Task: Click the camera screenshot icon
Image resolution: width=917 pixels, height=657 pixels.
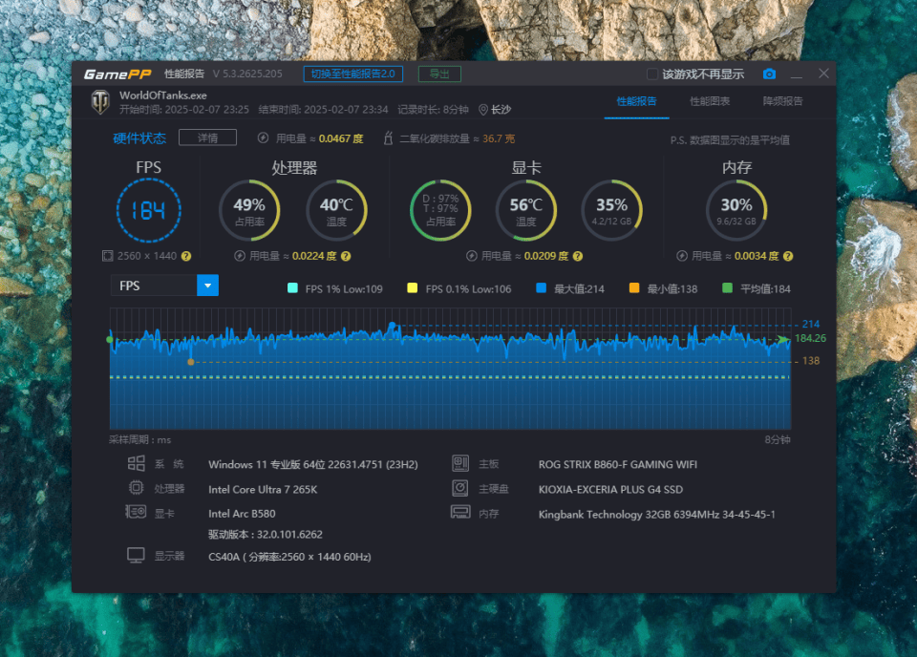Action: tap(769, 74)
